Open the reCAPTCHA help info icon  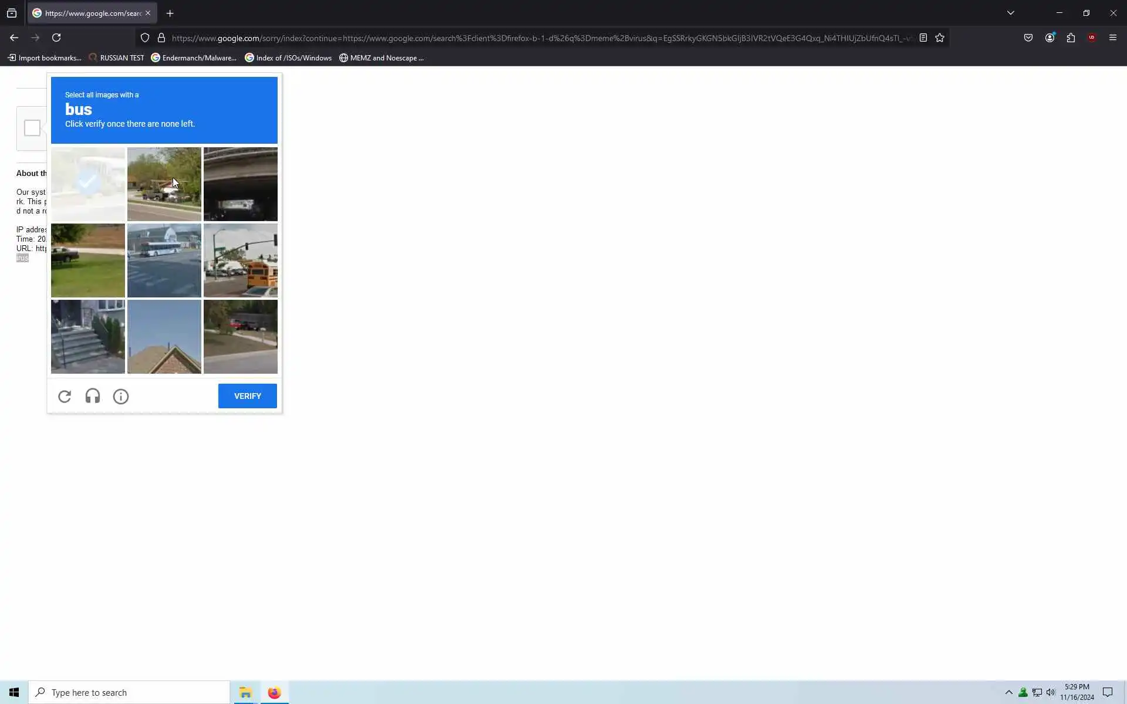(x=121, y=397)
